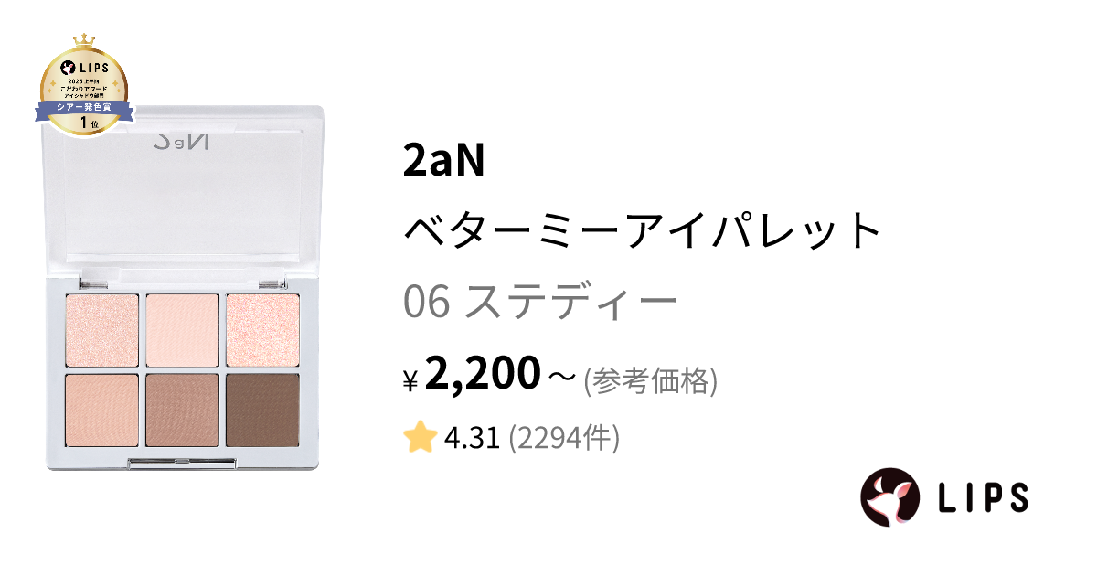Click the LIPS wordmark text
1097x576 pixels.
982,497
